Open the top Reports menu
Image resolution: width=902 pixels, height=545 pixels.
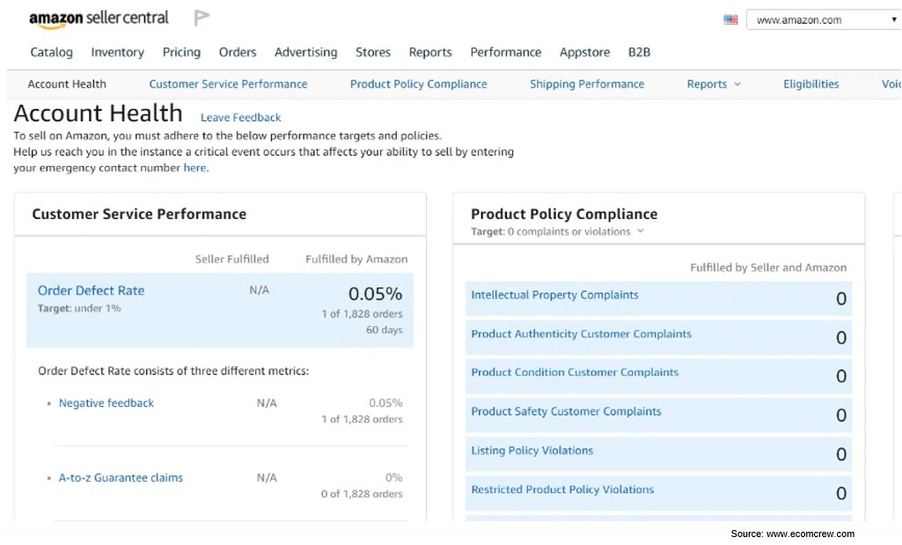tap(430, 53)
